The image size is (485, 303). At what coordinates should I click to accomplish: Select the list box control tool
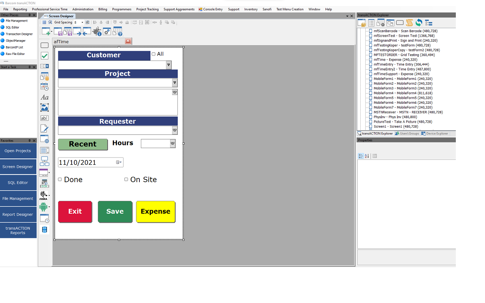pyautogui.click(x=44, y=150)
